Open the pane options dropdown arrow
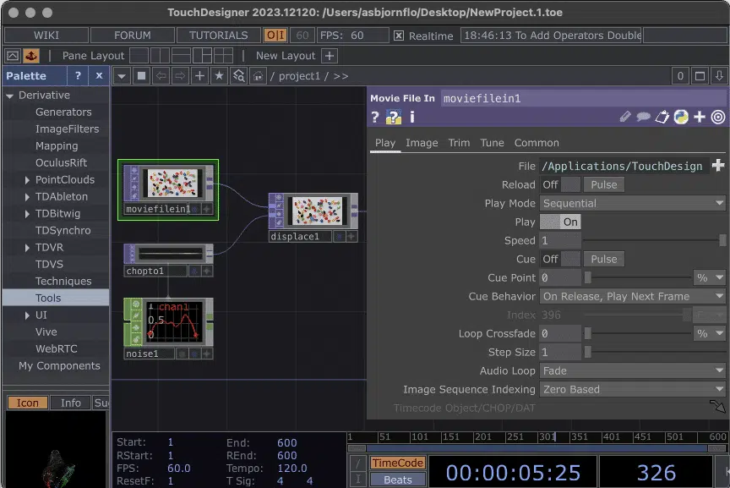 pos(122,76)
